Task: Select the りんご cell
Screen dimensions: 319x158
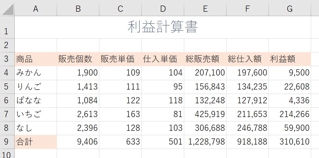Action: pyautogui.click(x=36, y=87)
